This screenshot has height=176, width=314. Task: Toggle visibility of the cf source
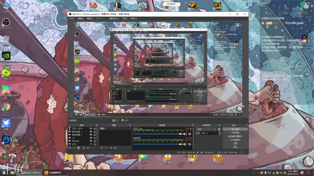pos(91,138)
